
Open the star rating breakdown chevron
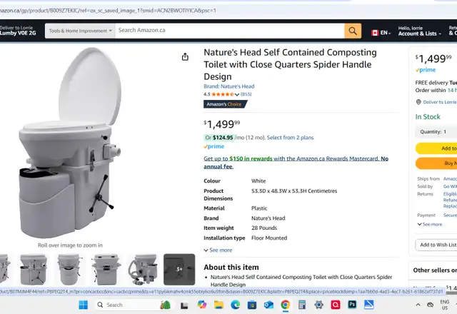click(237, 94)
